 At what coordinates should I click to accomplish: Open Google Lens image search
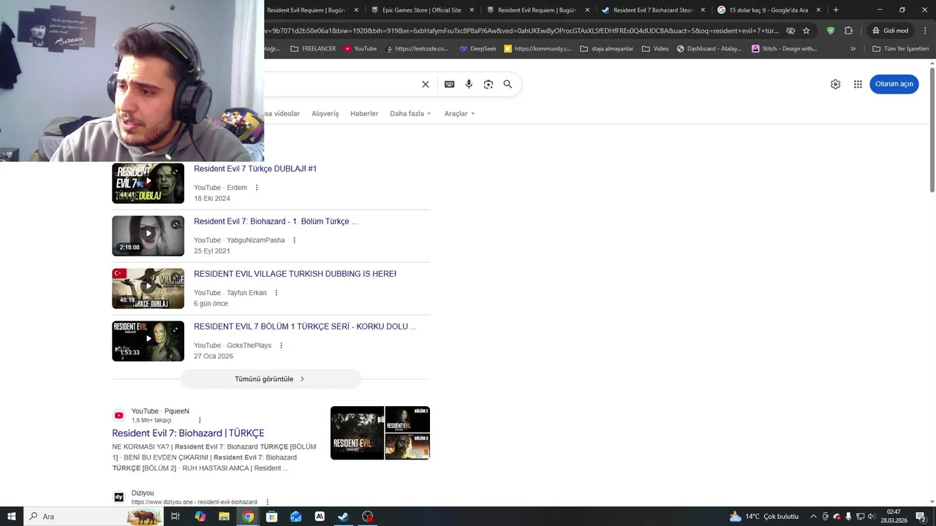point(488,84)
